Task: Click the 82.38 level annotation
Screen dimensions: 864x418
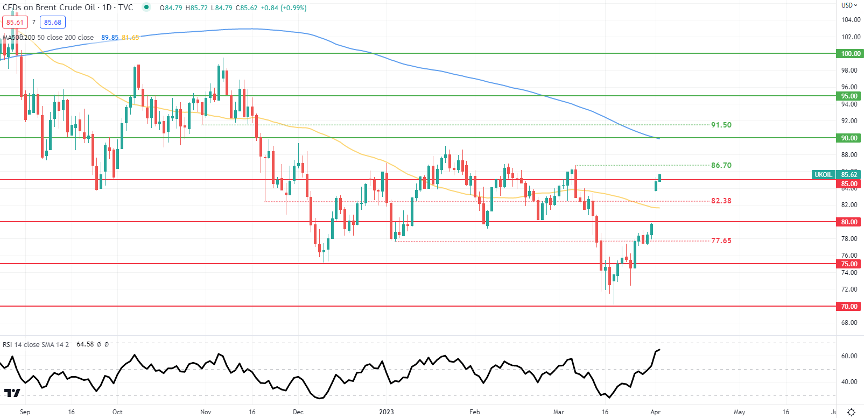Action: click(721, 201)
